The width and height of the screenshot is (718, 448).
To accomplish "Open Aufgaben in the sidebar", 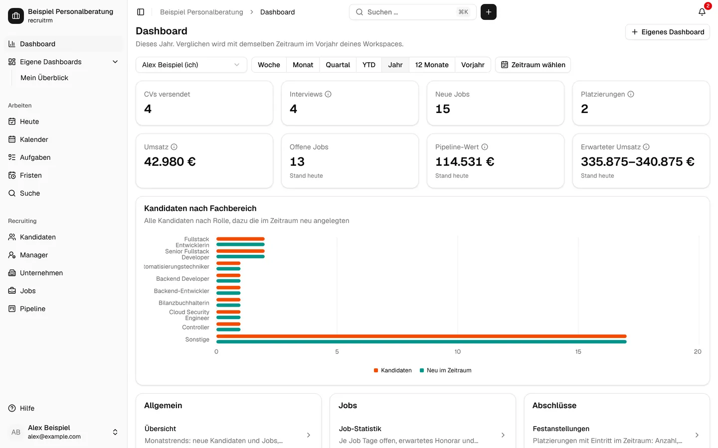I will [x=63, y=157].
